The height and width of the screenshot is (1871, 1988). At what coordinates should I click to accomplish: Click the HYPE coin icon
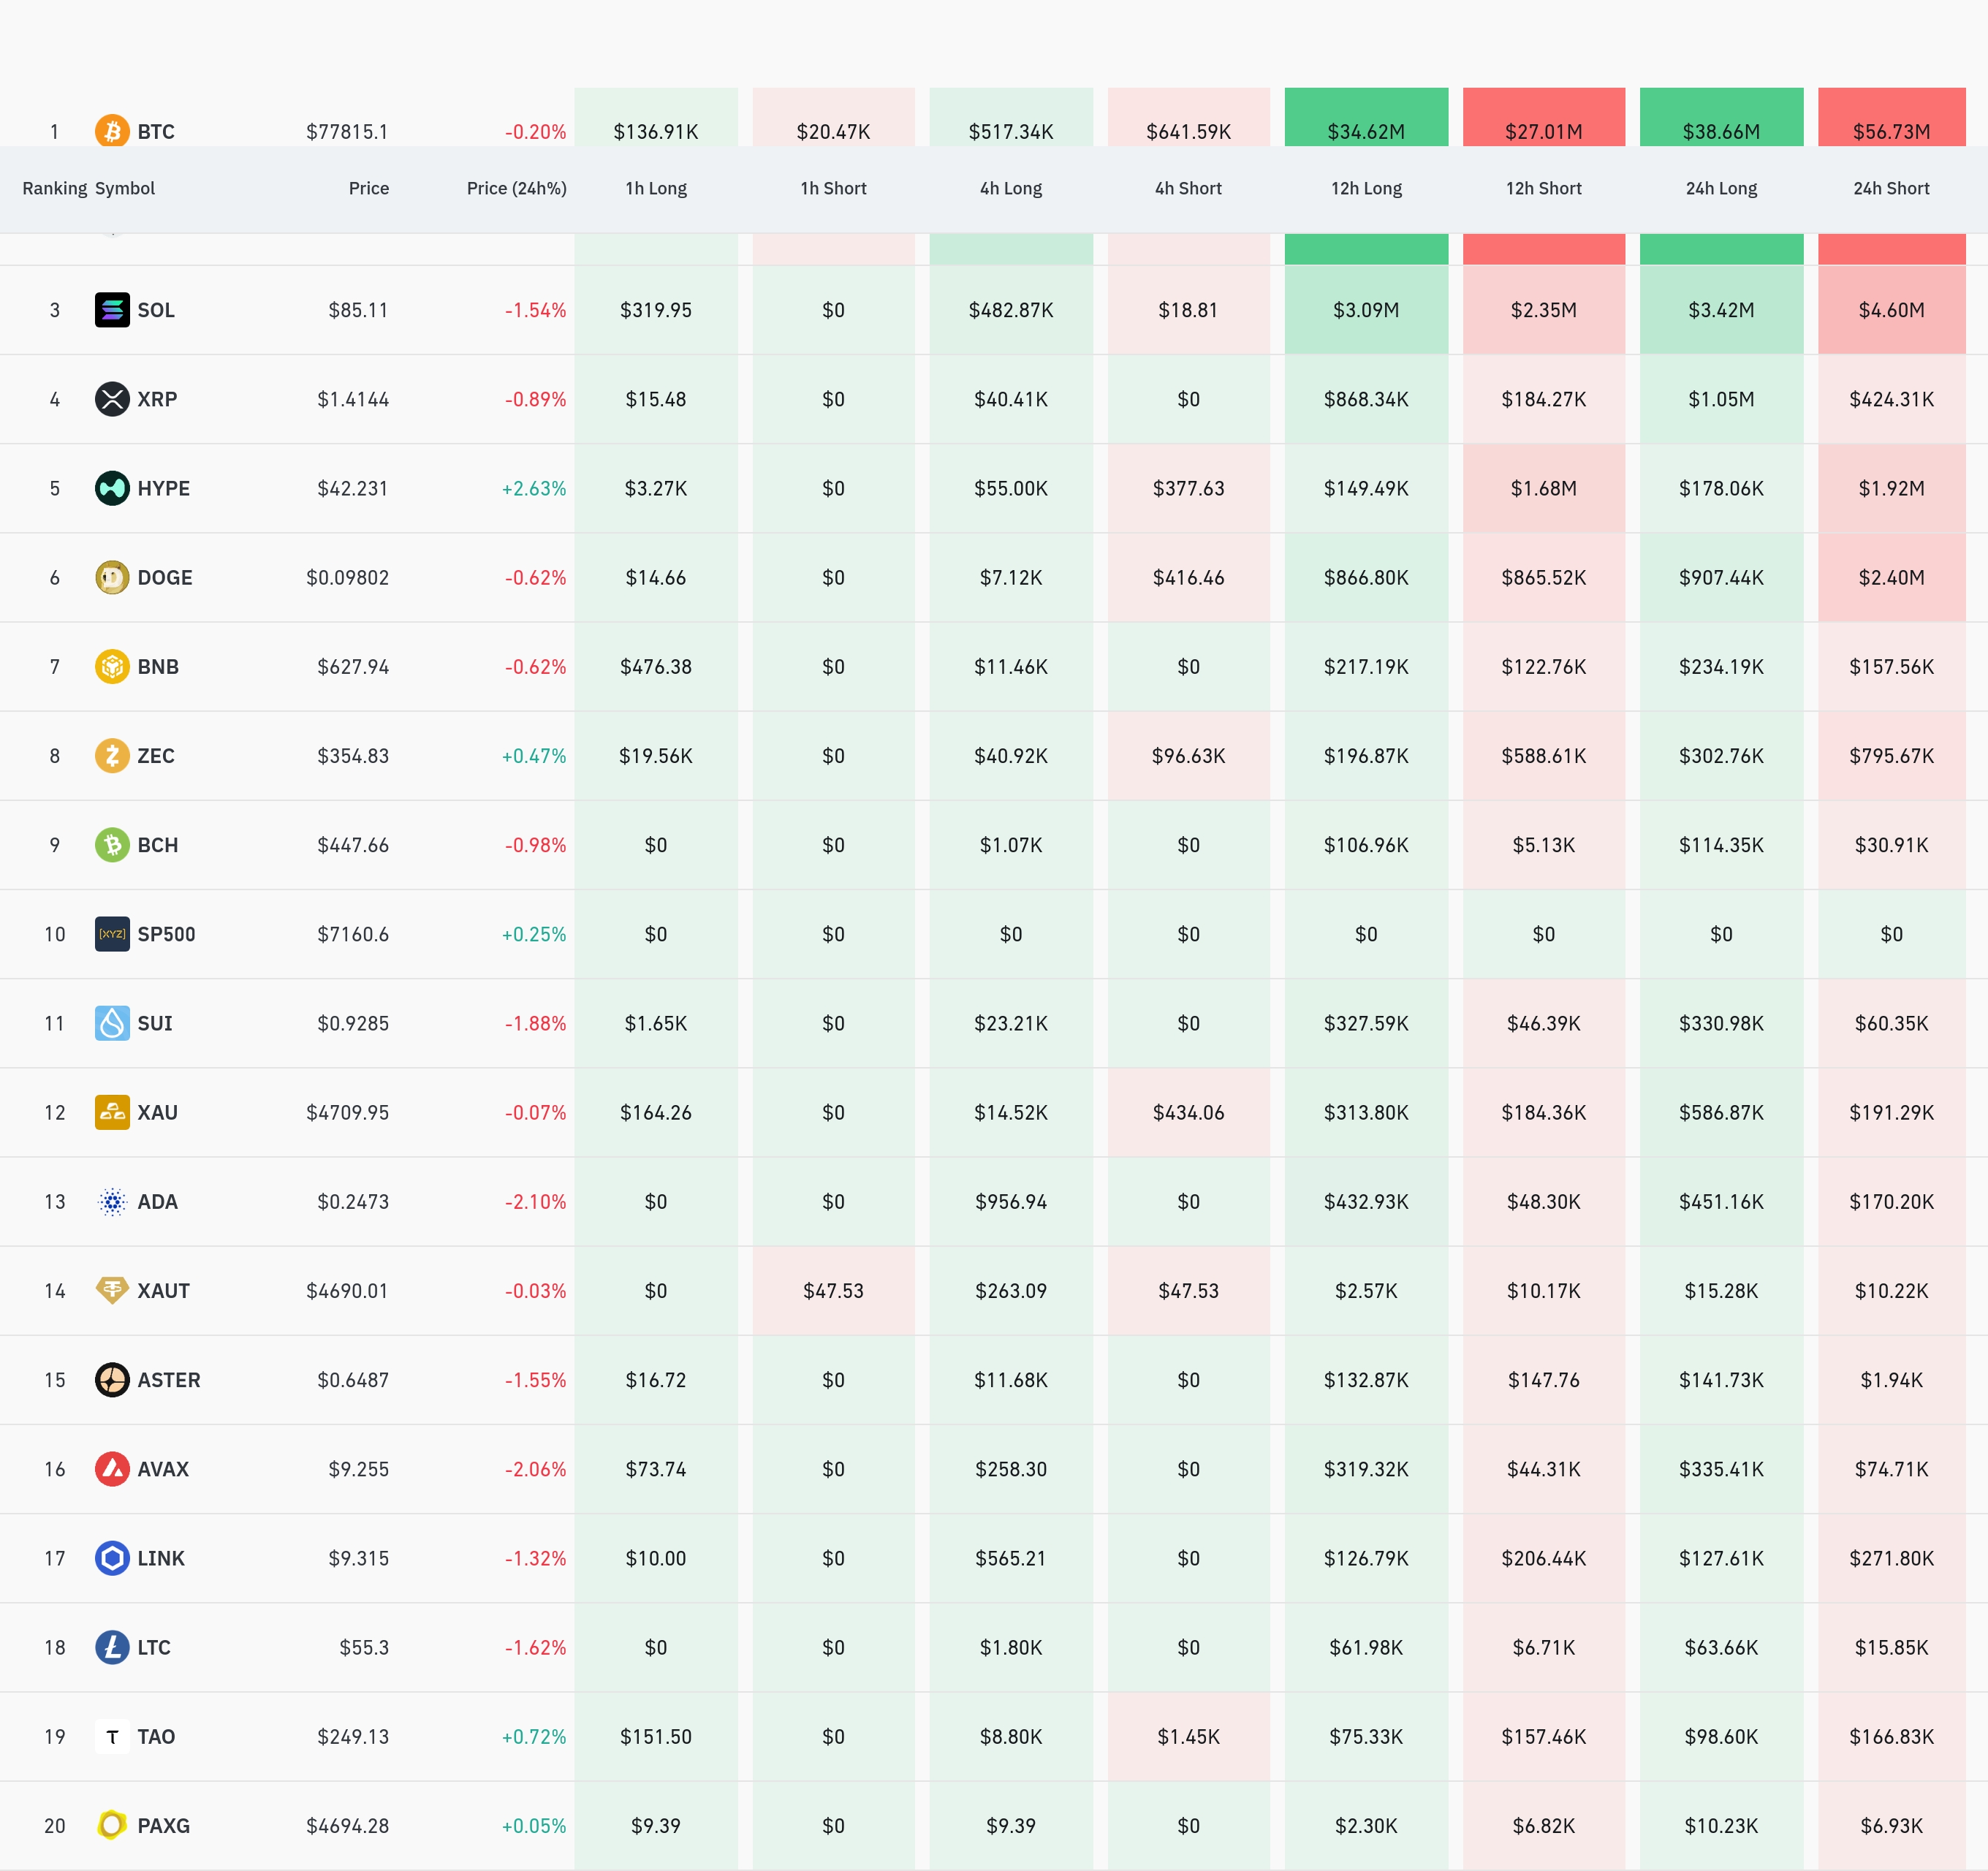(x=112, y=488)
